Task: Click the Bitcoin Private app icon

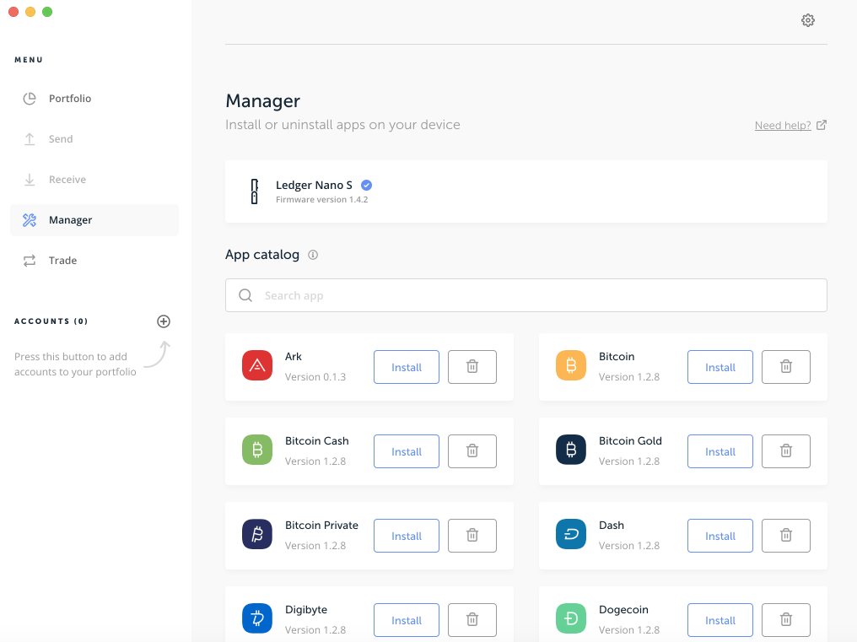Action: point(257,534)
